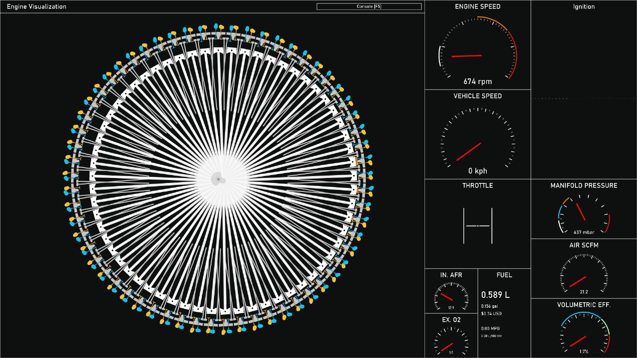Image resolution: width=637 pixels, height=358 pixels.
Task: Select the Ignition panel header
Action: [584, 6]
